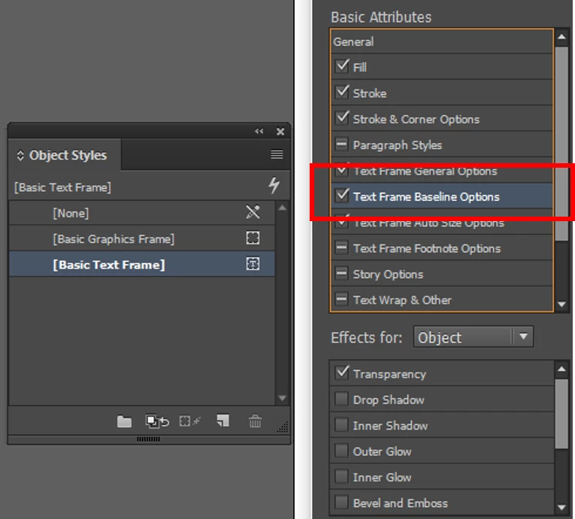
Task: Select General in Basic Attributes
Action: [441, 41]
